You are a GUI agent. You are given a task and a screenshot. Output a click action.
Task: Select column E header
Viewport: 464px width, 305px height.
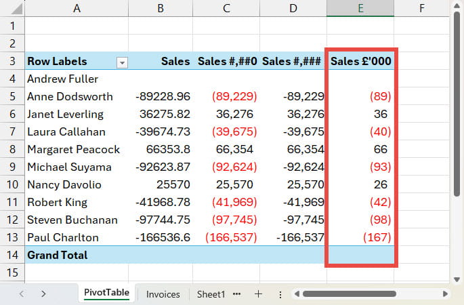click(360, 8)
